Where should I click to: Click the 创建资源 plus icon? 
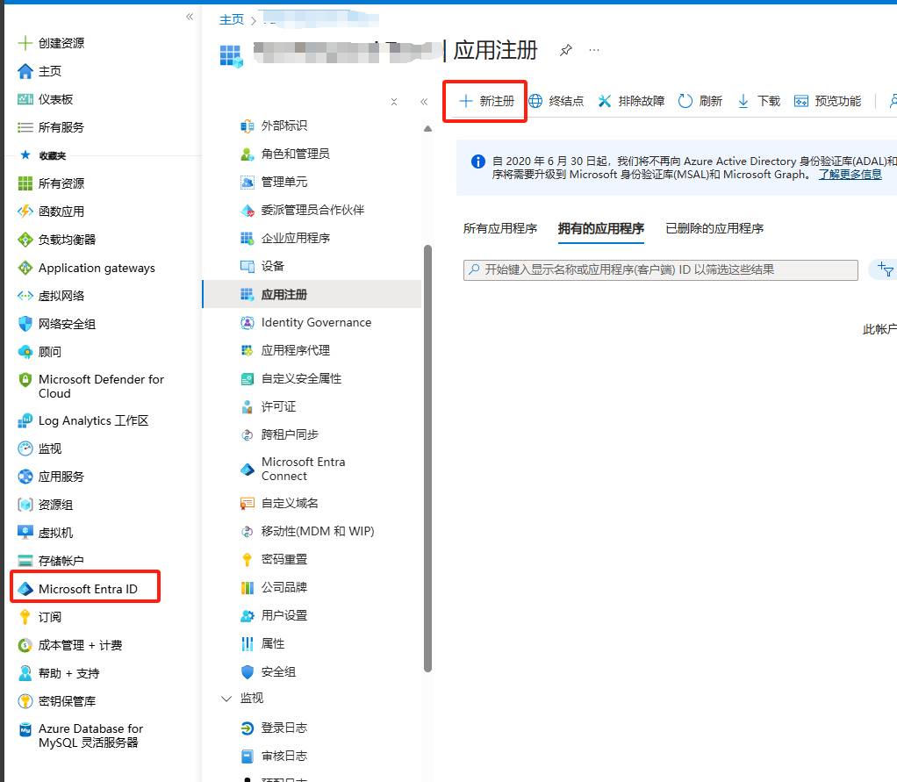[25, 43]
